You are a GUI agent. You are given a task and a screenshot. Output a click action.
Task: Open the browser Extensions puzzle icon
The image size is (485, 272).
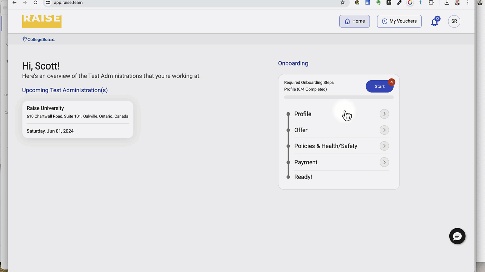[431, 3]
